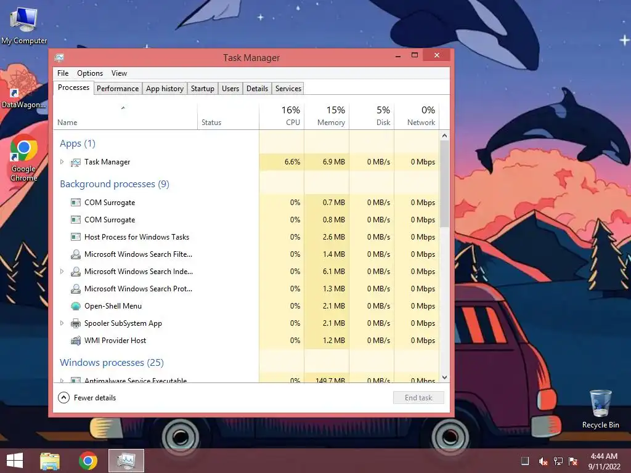Sort processes by CPU column

282,116
